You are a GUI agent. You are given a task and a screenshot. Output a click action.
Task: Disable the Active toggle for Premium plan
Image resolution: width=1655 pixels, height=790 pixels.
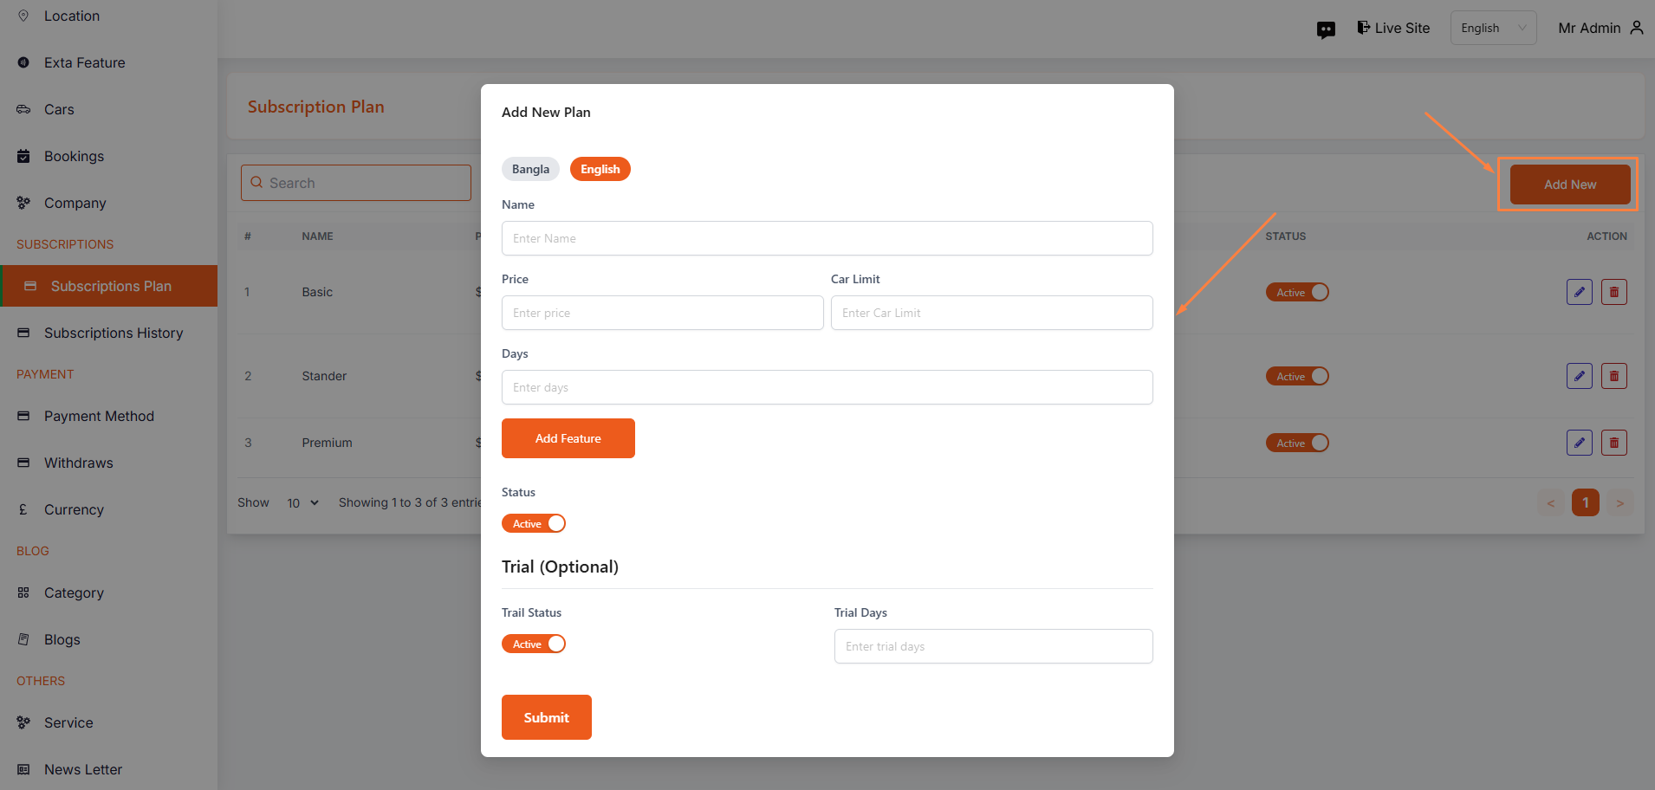1297,443
